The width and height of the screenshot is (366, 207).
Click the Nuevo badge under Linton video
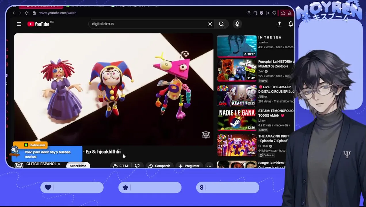point(263,130)
